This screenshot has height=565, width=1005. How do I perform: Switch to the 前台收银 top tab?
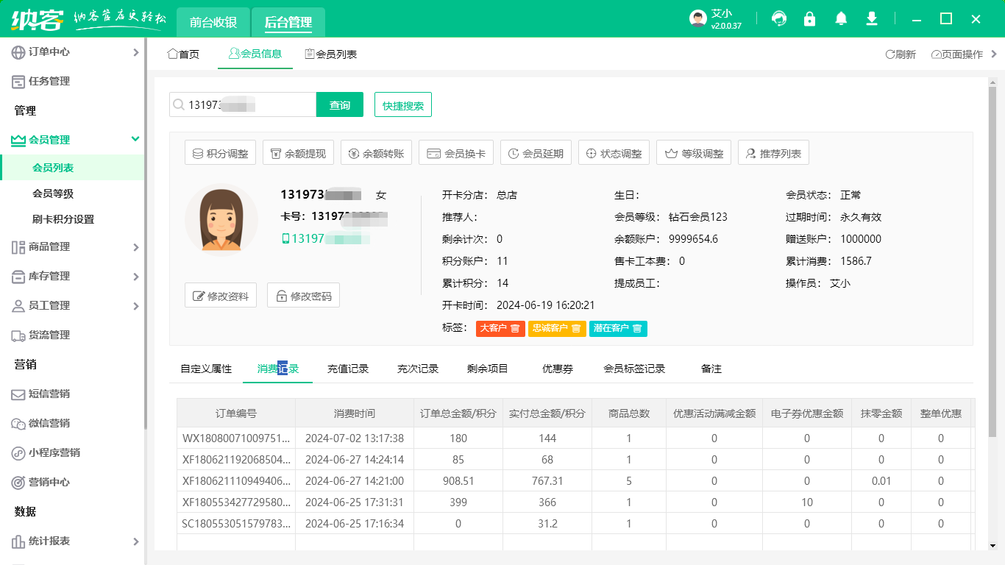click(x=213, y=22)
